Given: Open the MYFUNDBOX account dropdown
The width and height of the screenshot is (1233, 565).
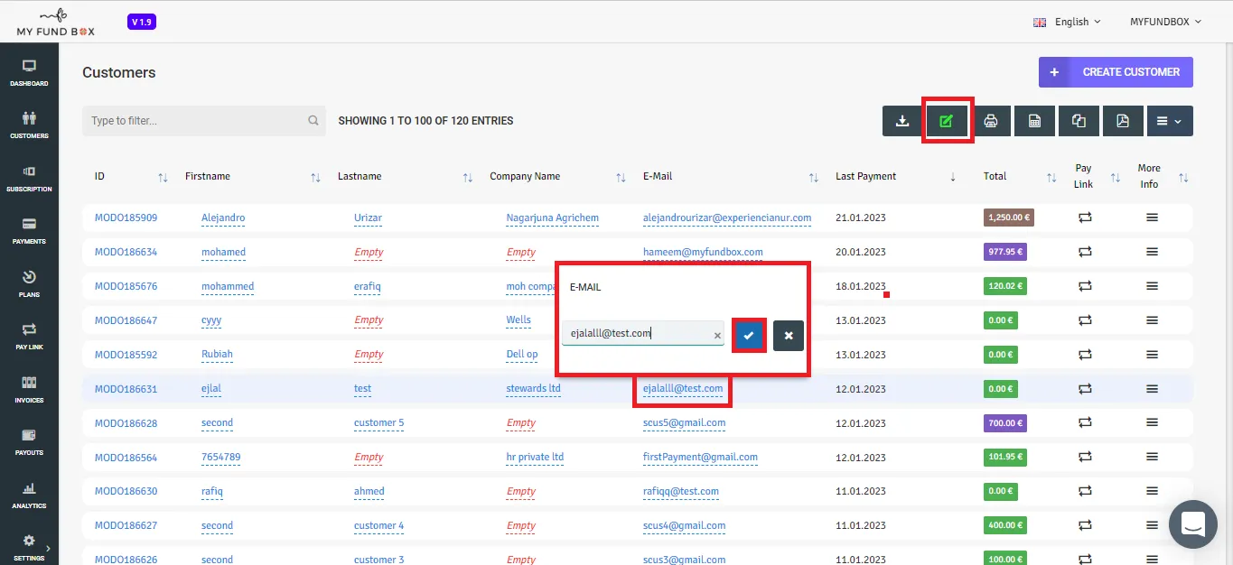Looking at the screenshot, I should (x=1165, y=22).
